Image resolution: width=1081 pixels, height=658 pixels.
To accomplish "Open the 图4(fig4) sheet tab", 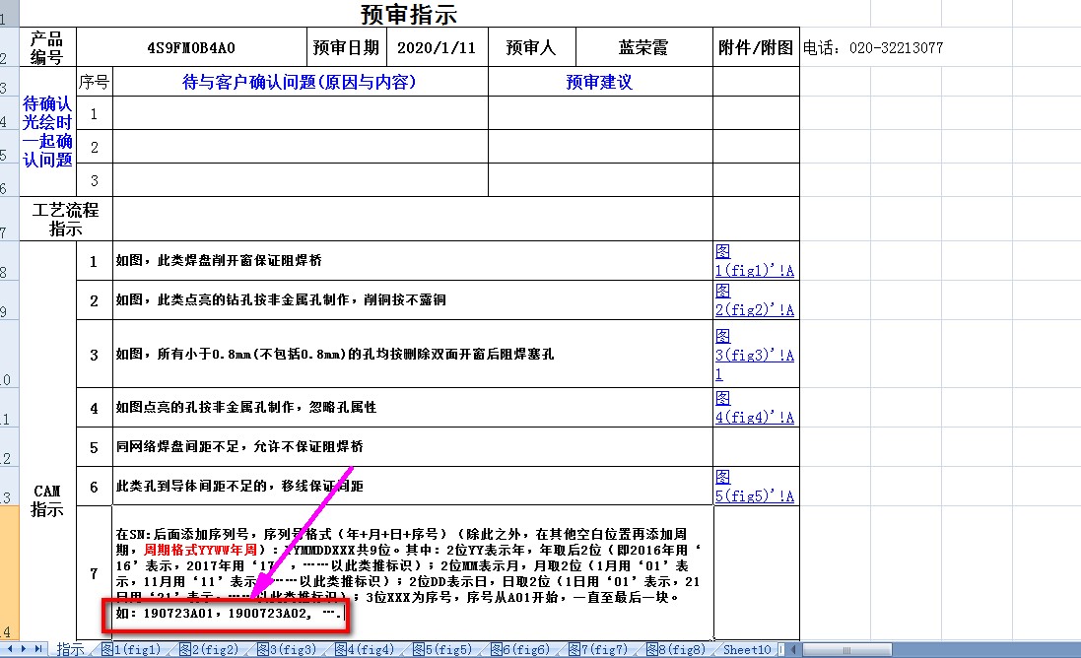I will [x=366, y=650].
